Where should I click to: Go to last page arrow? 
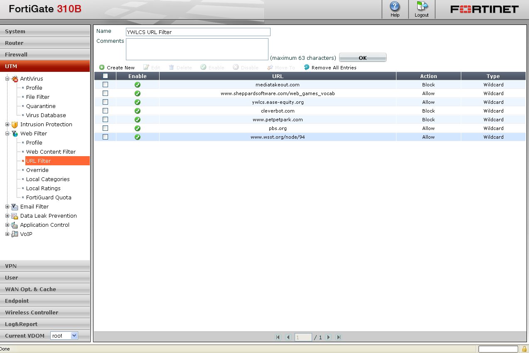339,337
